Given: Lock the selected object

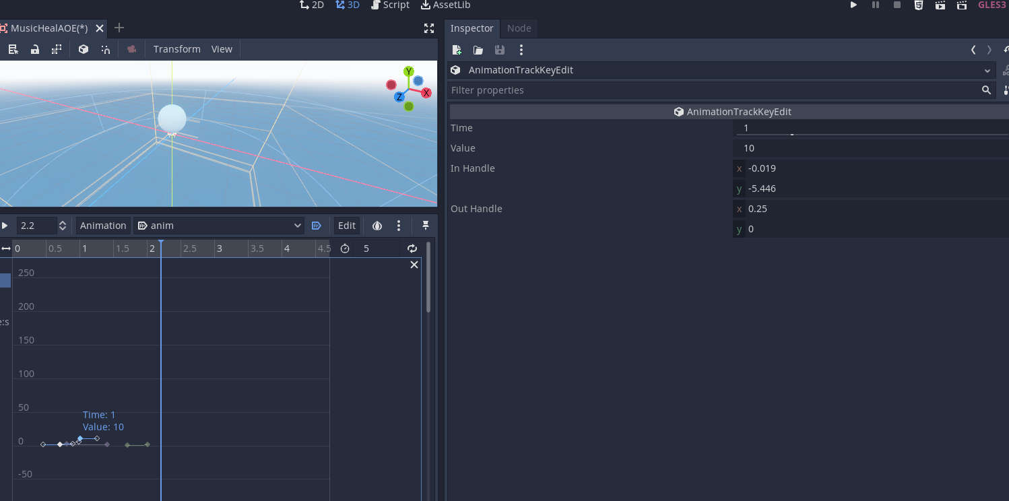Looking at the screenshot, I should click(x=35, y=49).
